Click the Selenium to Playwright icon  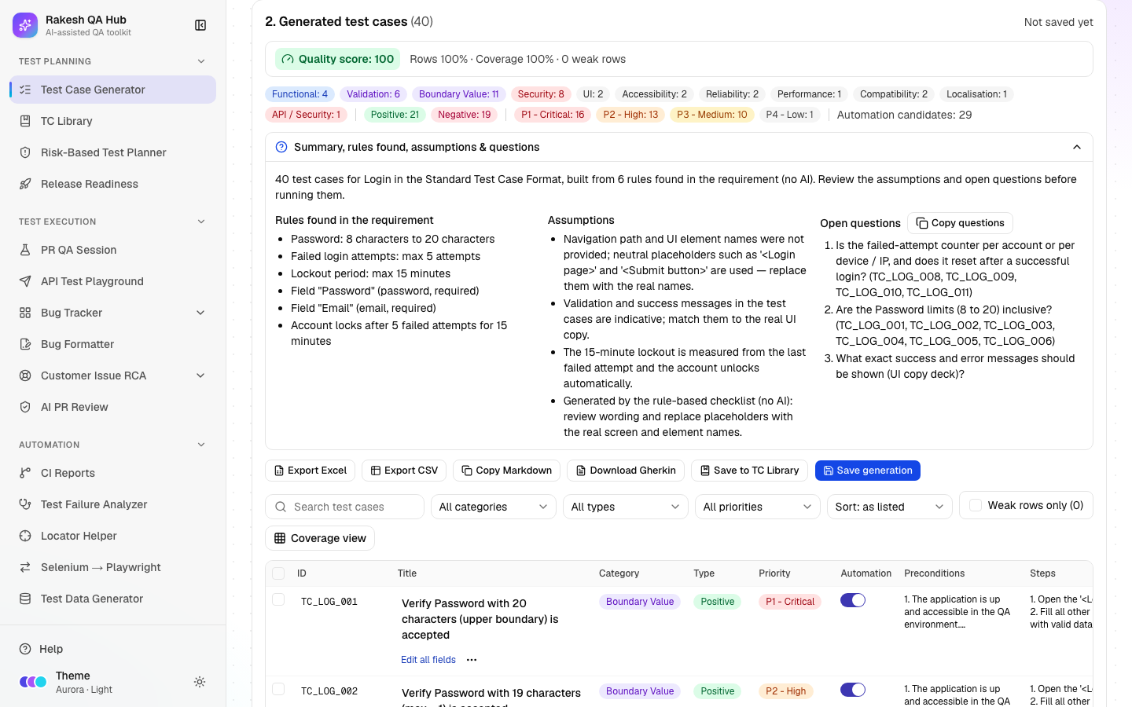pyautogui.click(x=25, y=567)
